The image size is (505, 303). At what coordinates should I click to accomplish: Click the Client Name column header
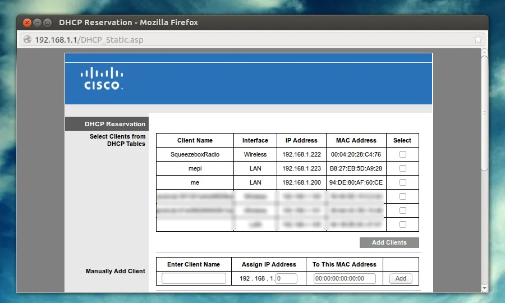195,140
